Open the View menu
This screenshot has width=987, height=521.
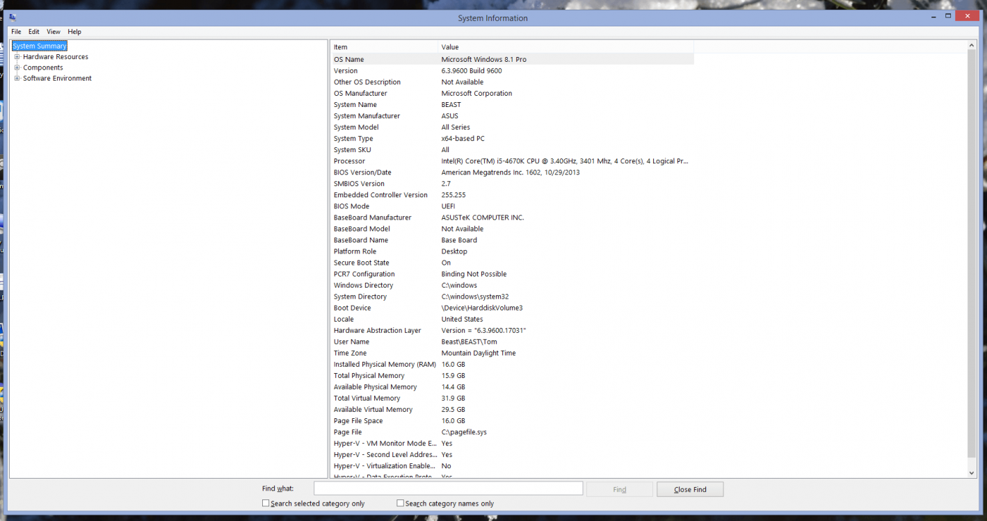(x=54, y=32)
